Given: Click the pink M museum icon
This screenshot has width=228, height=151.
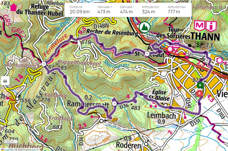Looking at the screenshot, I should [x=200, y=26].
